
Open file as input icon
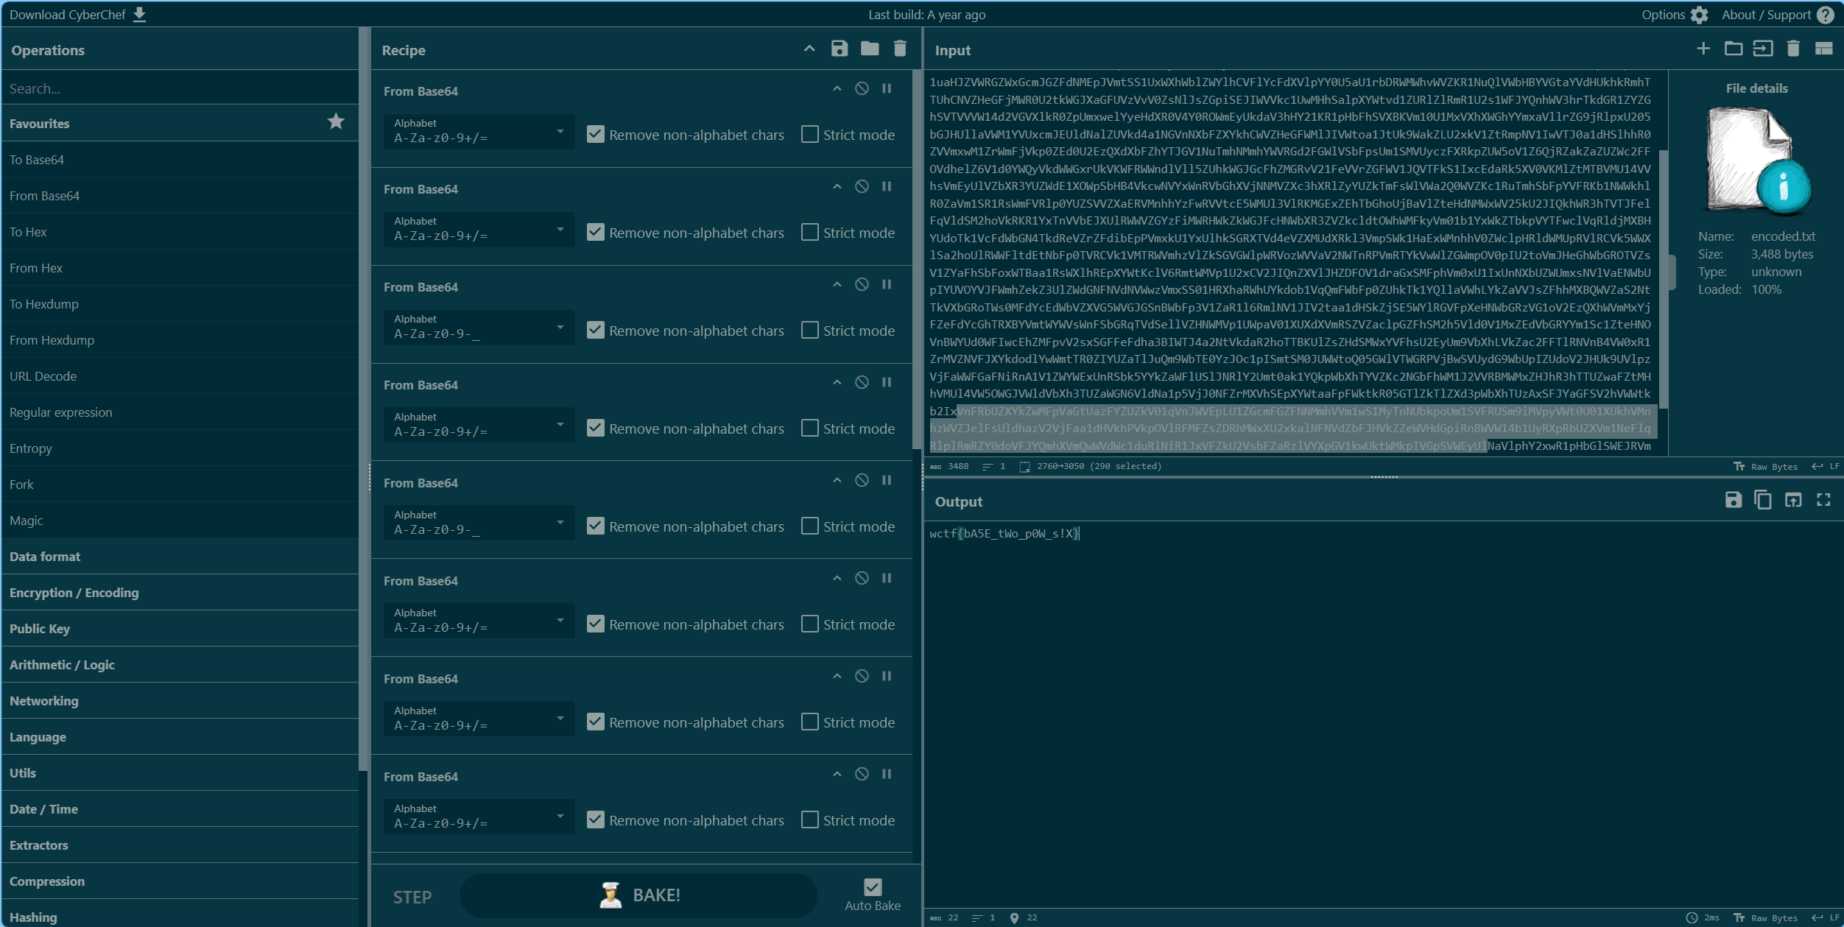click(x=1763, y=49)
